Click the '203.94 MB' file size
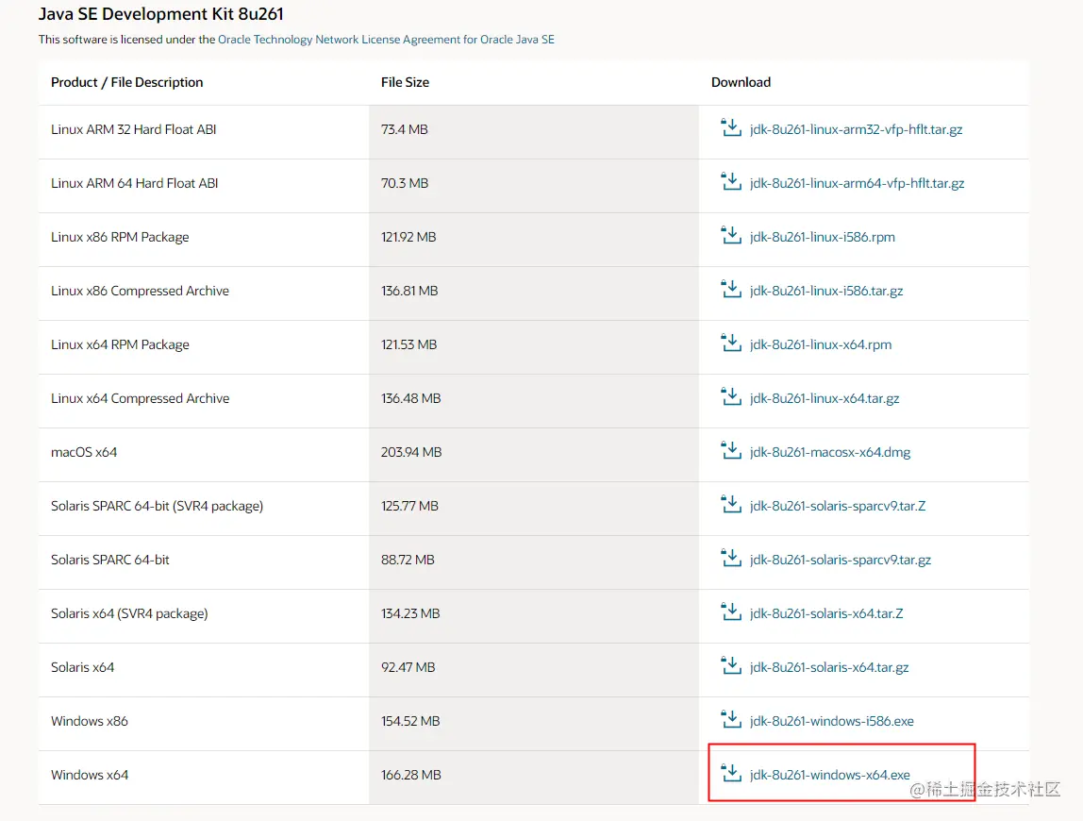1083x821 pixels. [411, 453]
